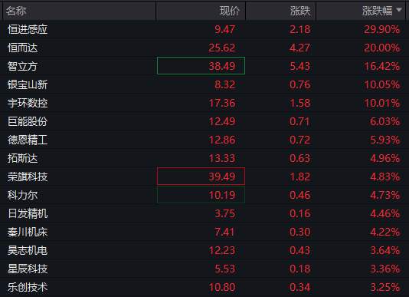Open the 秦川机床 stock entry

point(28,232)
